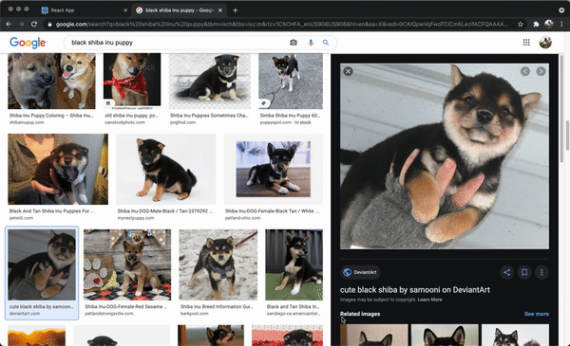The image size is (570, 346).
Task: View site info lock icon in address bar
Action: (x=49, y=25)
